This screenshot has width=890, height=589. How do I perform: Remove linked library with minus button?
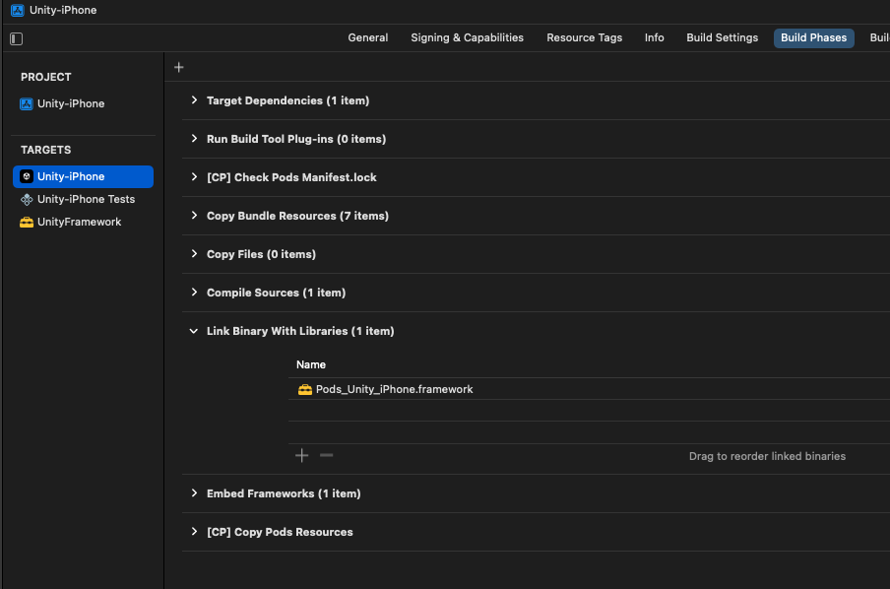327,455
